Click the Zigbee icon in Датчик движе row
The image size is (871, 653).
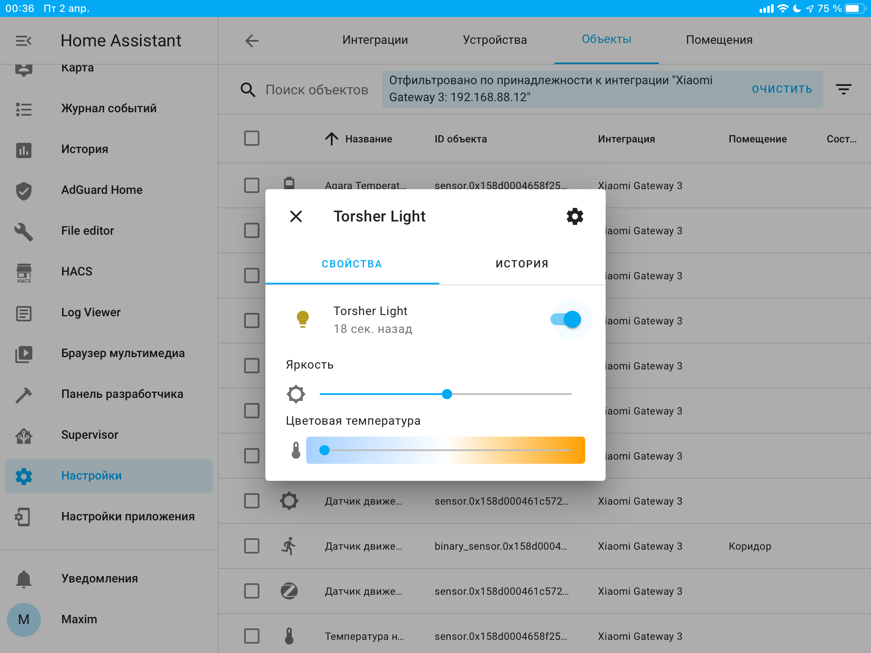coord(289,591)
